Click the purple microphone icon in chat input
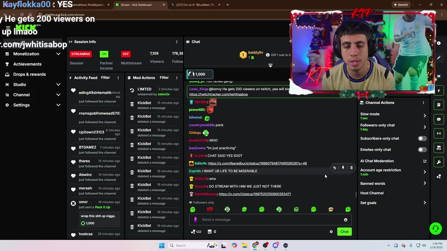The image size is (447, 251). pyautogui.click(x=195, y=220)
